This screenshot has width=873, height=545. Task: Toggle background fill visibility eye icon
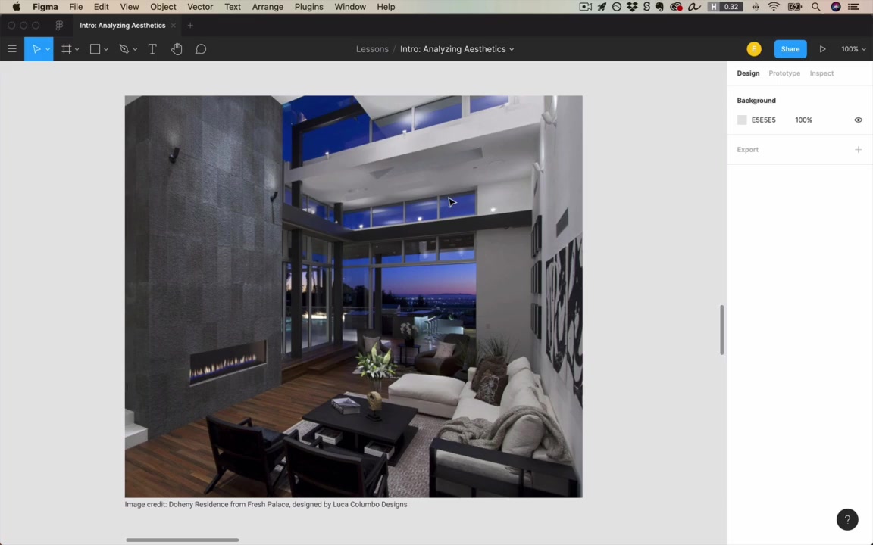(x=858, y=120)
